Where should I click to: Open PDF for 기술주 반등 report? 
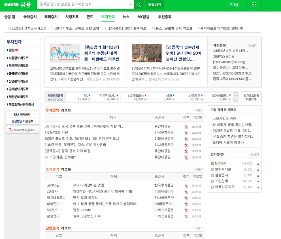click(186, 145)
